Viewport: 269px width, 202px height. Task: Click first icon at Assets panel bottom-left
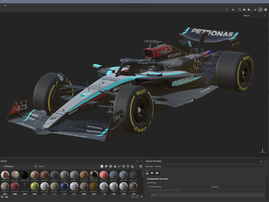[2, 197]
